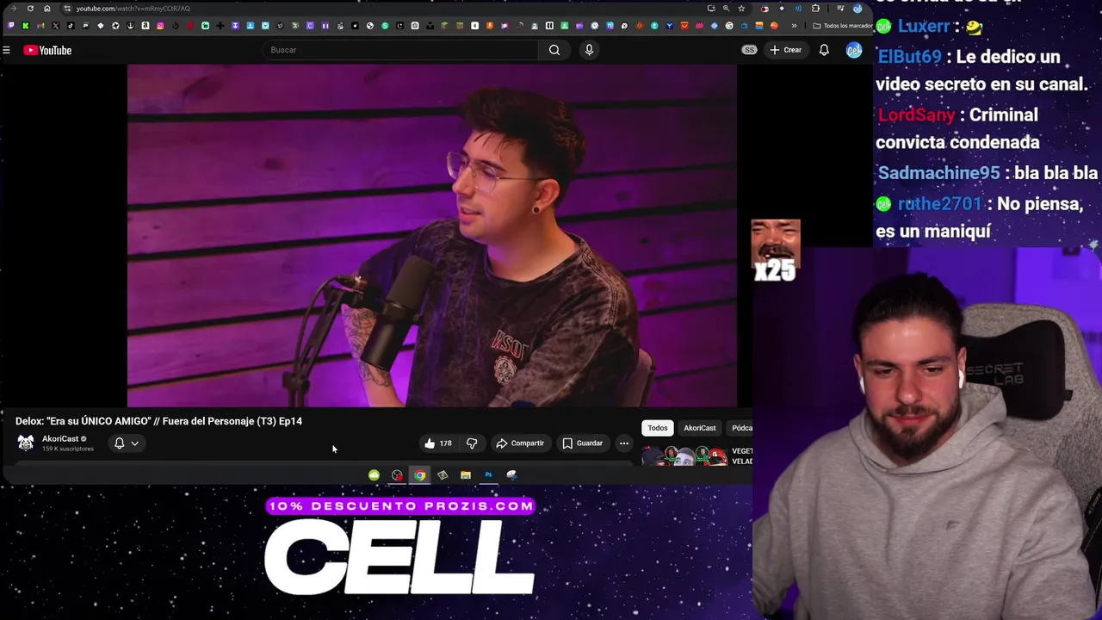Expand hidden bookmarks overflow chevron
Image resolution: width=1102 pixels, height=620 pixels.
pyautogui.click(x=794, y=26)
